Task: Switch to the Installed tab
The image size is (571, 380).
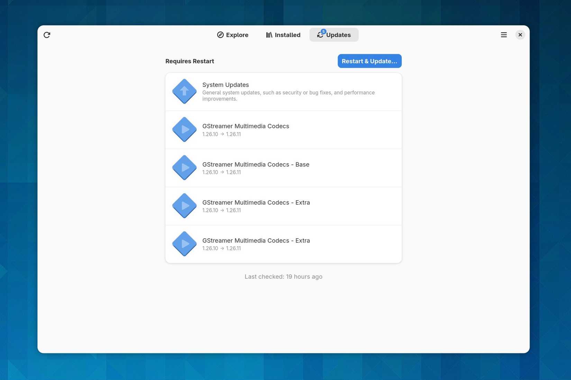Action: pyautogui.click(x=283, y=35)
